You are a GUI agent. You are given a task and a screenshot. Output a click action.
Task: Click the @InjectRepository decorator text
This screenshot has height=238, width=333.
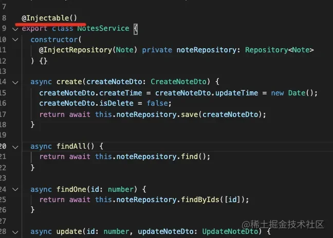click(x=76, y=50)
